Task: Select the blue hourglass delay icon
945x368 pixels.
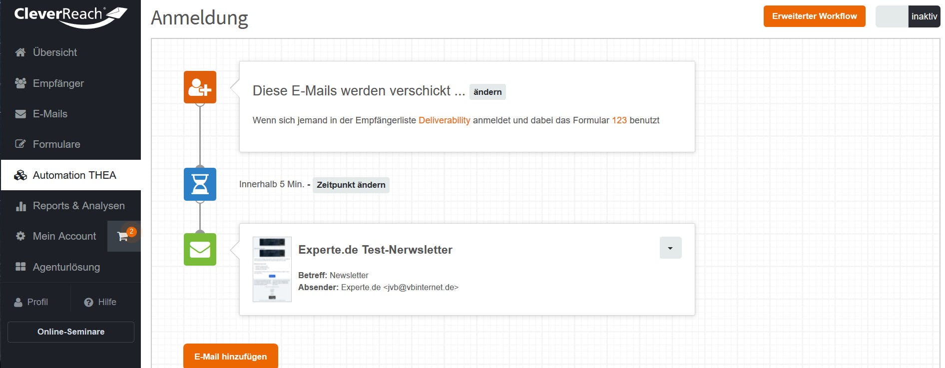Action: (199, 184)
